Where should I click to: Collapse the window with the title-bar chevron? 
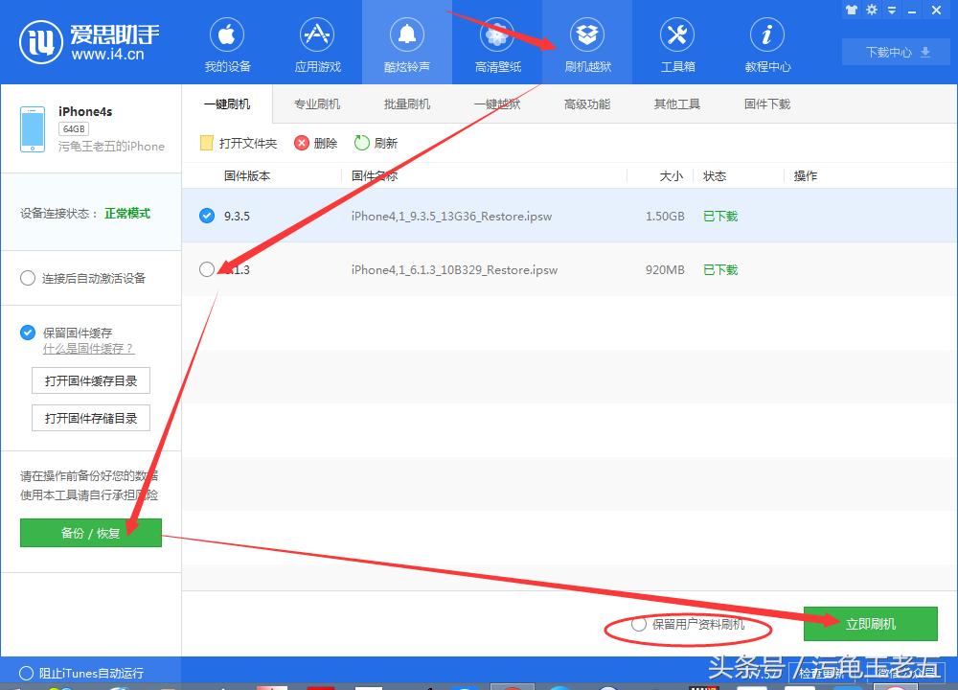[890, 11]
